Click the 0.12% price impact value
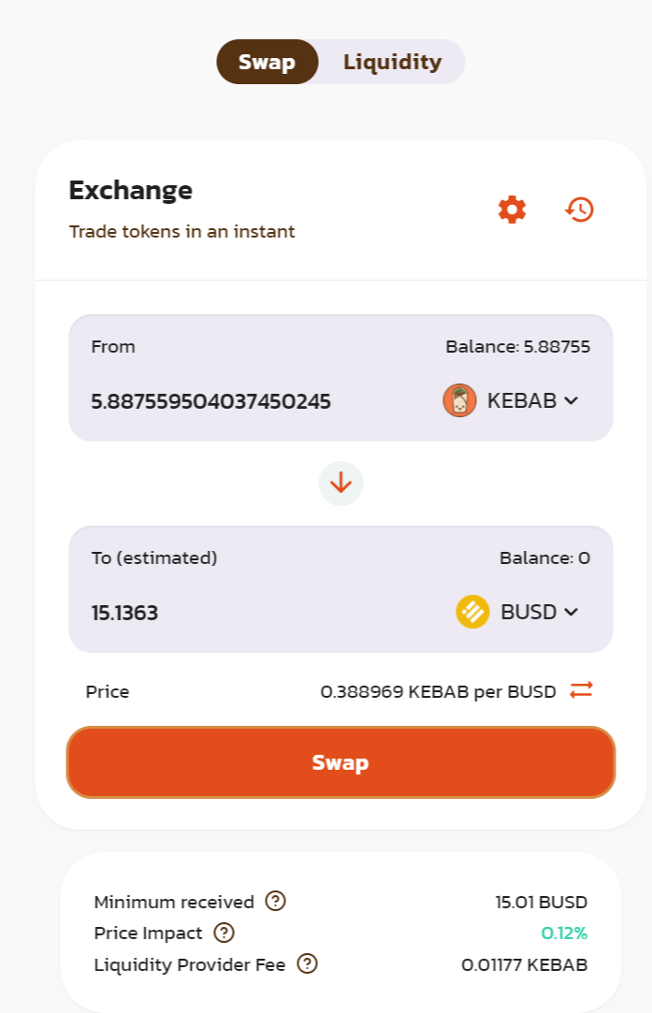This screenshot has height=1013, width=652. click(564, 933)
